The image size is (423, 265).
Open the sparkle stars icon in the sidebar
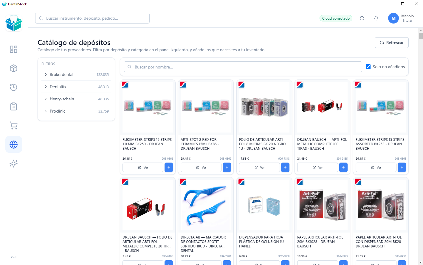point(14,163)
